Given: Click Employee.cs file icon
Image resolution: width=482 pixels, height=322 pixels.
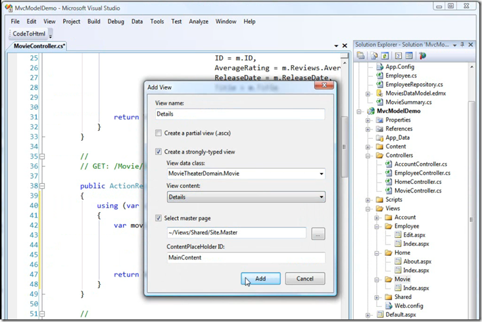Looking at the screenshot, I should tap(379, 76).
